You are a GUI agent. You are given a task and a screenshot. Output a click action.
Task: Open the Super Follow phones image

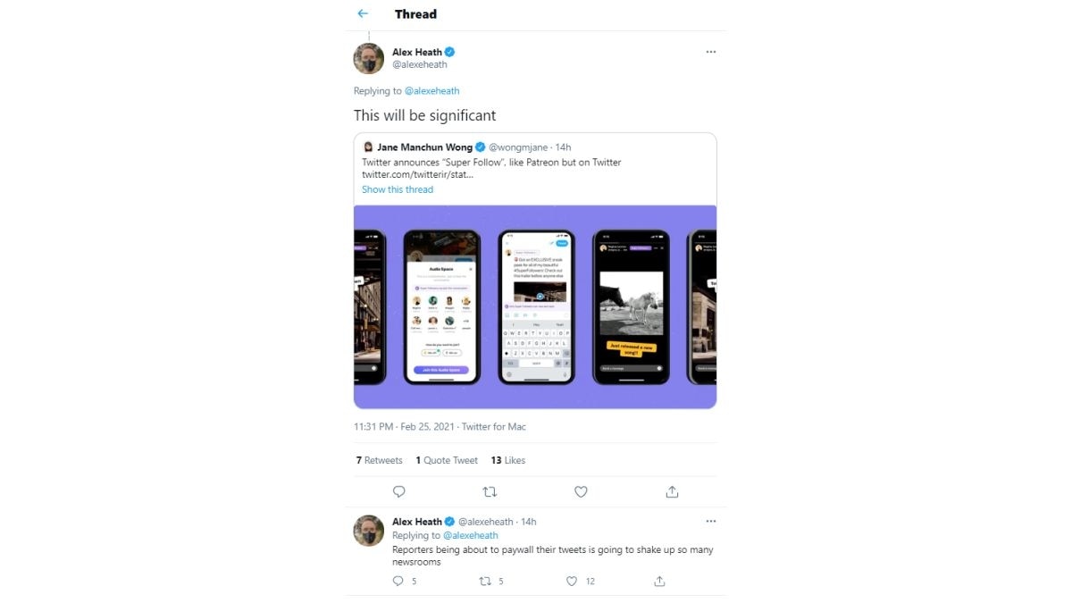click(x=535, y=306)
